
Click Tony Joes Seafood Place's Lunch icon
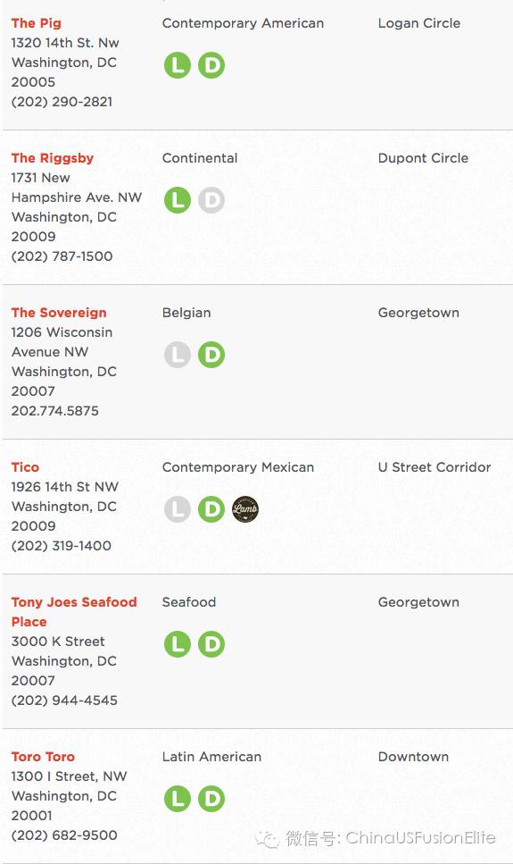point(178,643)
